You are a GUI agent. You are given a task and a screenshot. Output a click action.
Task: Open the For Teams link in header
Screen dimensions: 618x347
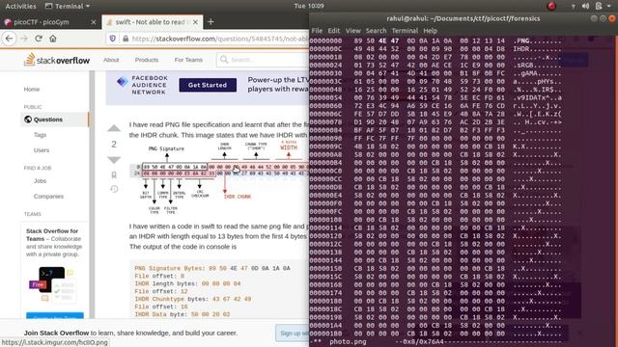[188, 60]
